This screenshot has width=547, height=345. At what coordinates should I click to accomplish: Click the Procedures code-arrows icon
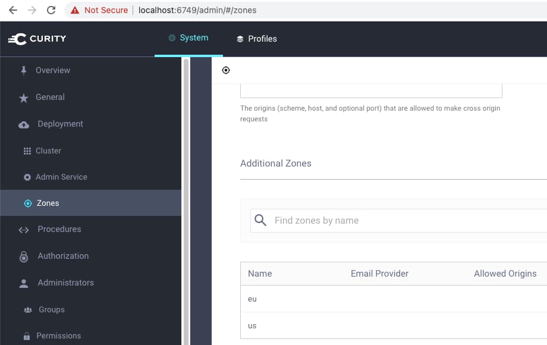[x=24, y=230]
